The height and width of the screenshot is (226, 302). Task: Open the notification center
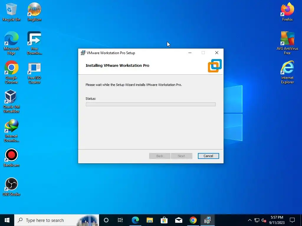[x=292, y=220]
